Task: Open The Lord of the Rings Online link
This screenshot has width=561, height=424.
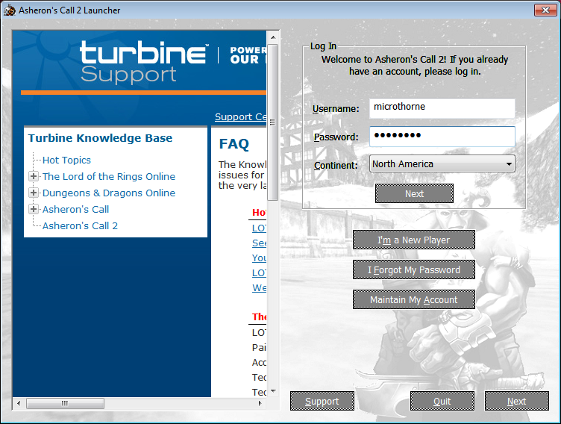Action: click(109, 177)
